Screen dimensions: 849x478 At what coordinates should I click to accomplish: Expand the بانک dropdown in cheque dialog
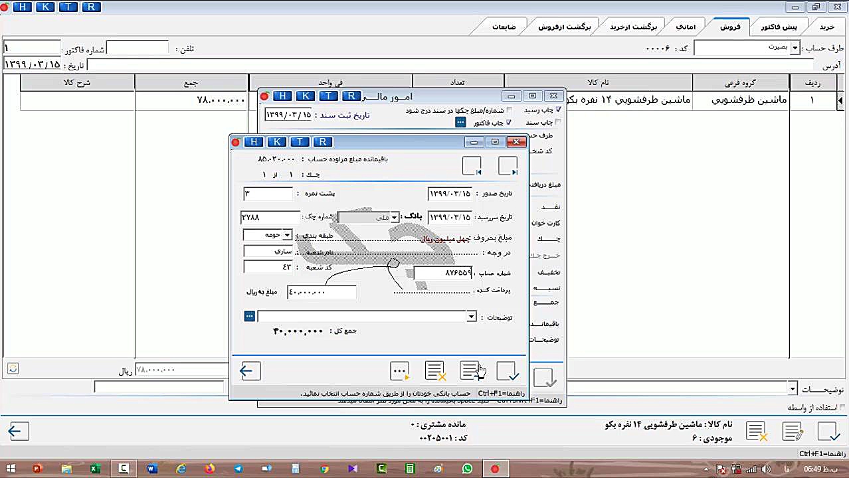click(394, 218)
